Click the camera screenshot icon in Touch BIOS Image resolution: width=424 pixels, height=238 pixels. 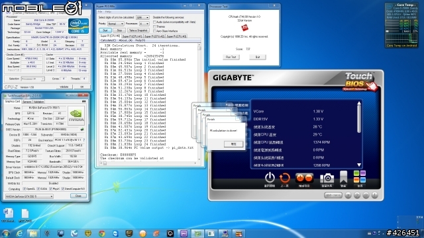point(327,178)
